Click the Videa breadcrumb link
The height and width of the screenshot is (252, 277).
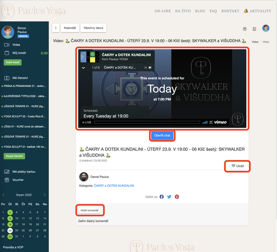click(x=255, y=42)
